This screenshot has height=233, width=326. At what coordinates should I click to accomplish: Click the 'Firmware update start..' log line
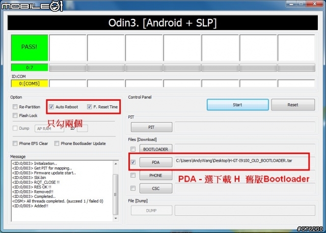coord(44,173)
